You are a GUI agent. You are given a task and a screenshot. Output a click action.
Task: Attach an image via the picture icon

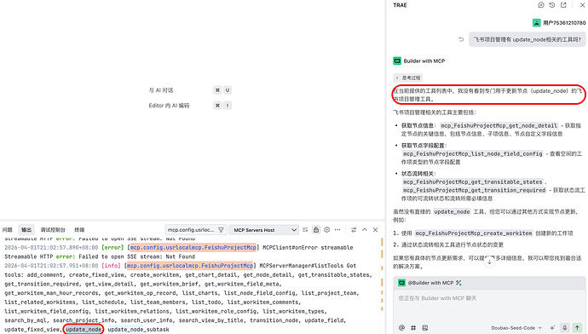tap(425, 328)
